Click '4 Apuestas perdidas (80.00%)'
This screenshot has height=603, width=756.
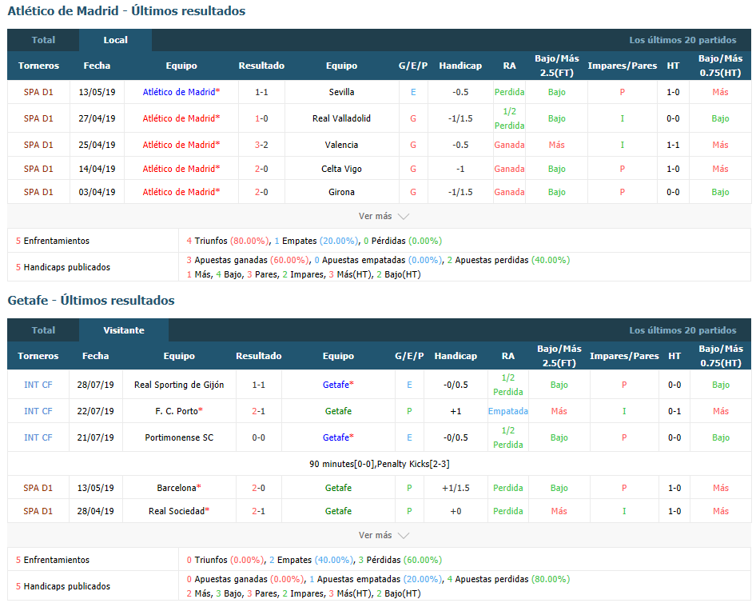(x=508, y=579)
